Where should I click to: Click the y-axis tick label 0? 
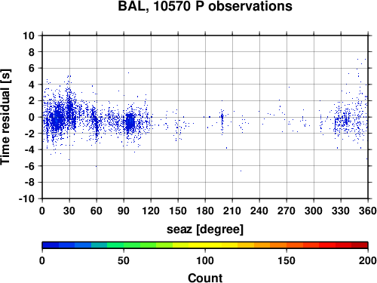(x=32, y=117)
